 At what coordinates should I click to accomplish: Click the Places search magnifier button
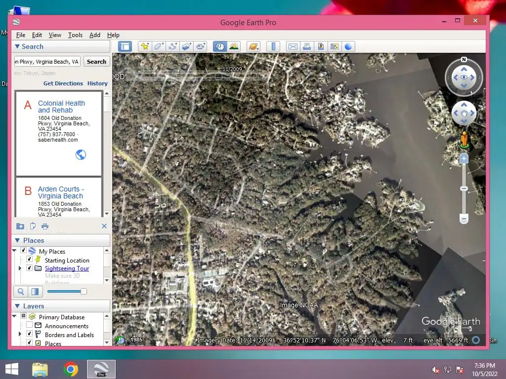pyautogui.click(x=21, y=292)
